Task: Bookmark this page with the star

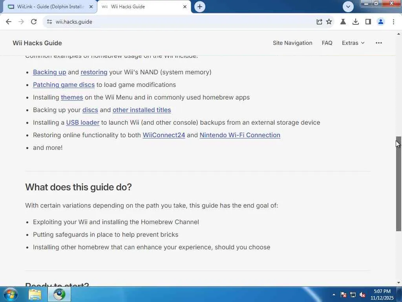Action: coord(329,22)
